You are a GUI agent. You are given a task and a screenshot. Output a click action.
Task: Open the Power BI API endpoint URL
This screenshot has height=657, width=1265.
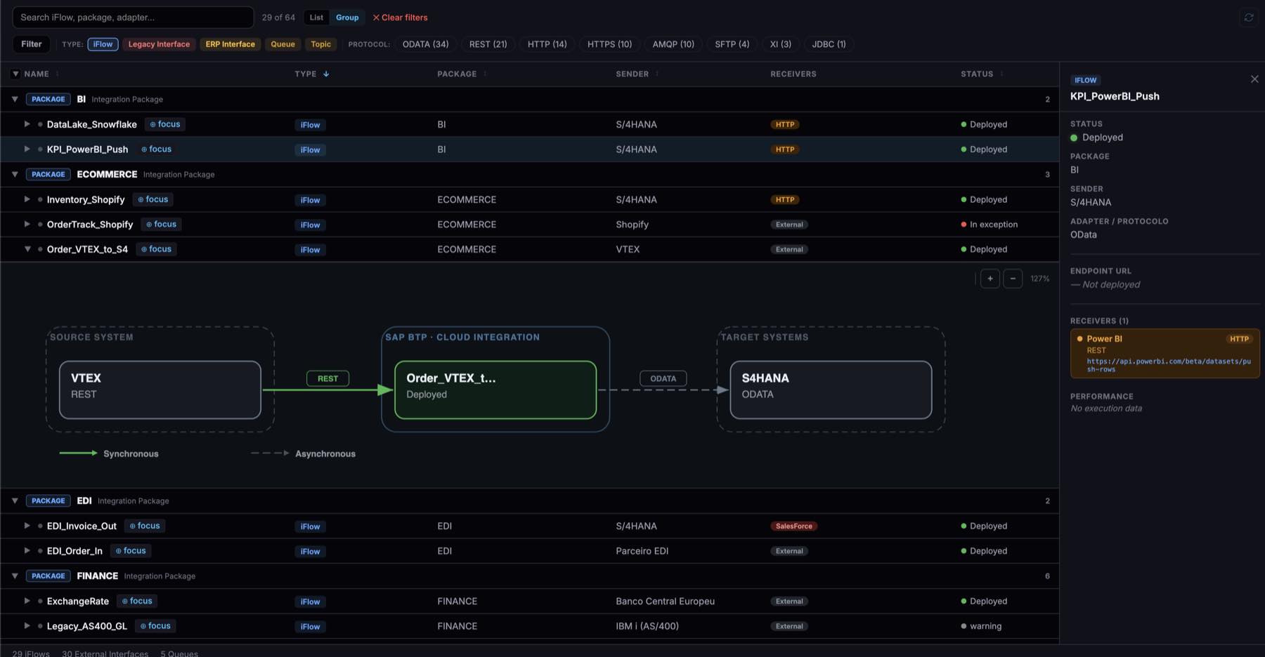[1169, 365]
